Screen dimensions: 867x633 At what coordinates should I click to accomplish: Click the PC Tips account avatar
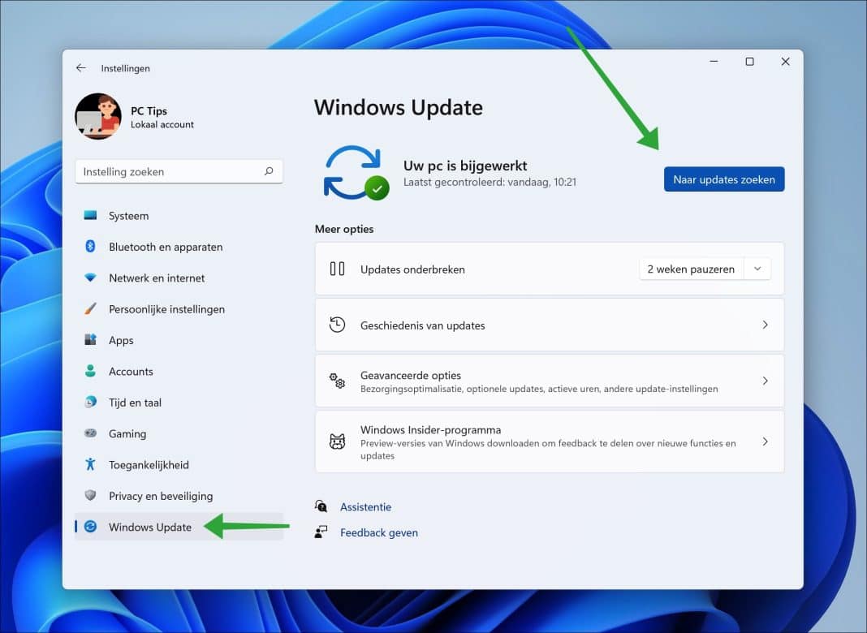(x=97, y=115)
